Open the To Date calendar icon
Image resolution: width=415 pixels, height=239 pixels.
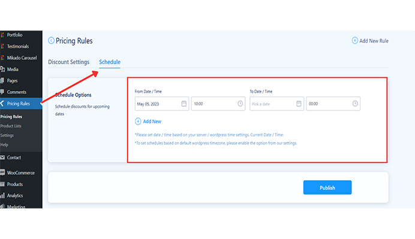(x=299, y=104)
